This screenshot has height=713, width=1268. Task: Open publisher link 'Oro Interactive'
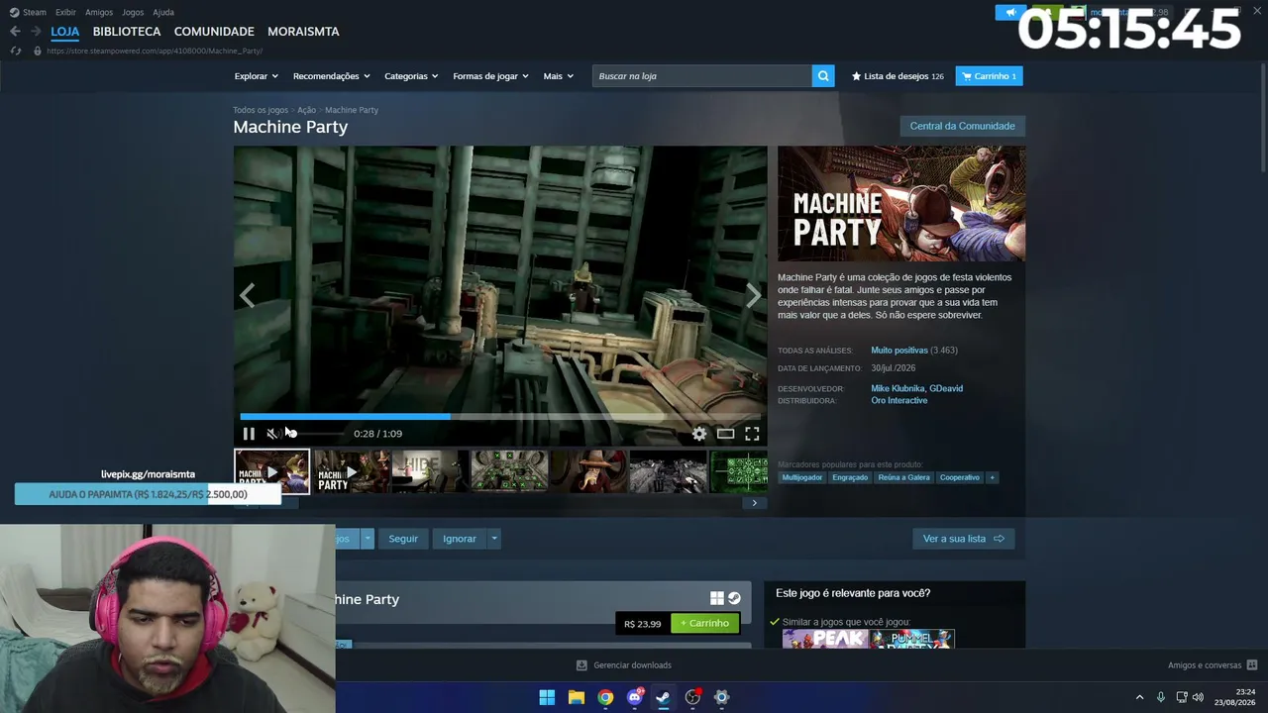[x=899, y=401]
